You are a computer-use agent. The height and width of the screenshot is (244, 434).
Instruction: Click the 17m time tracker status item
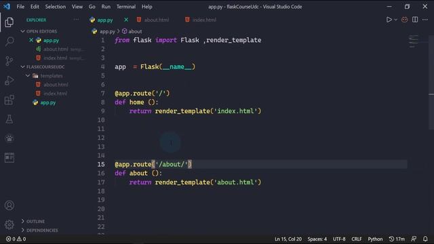coord(397,239)
